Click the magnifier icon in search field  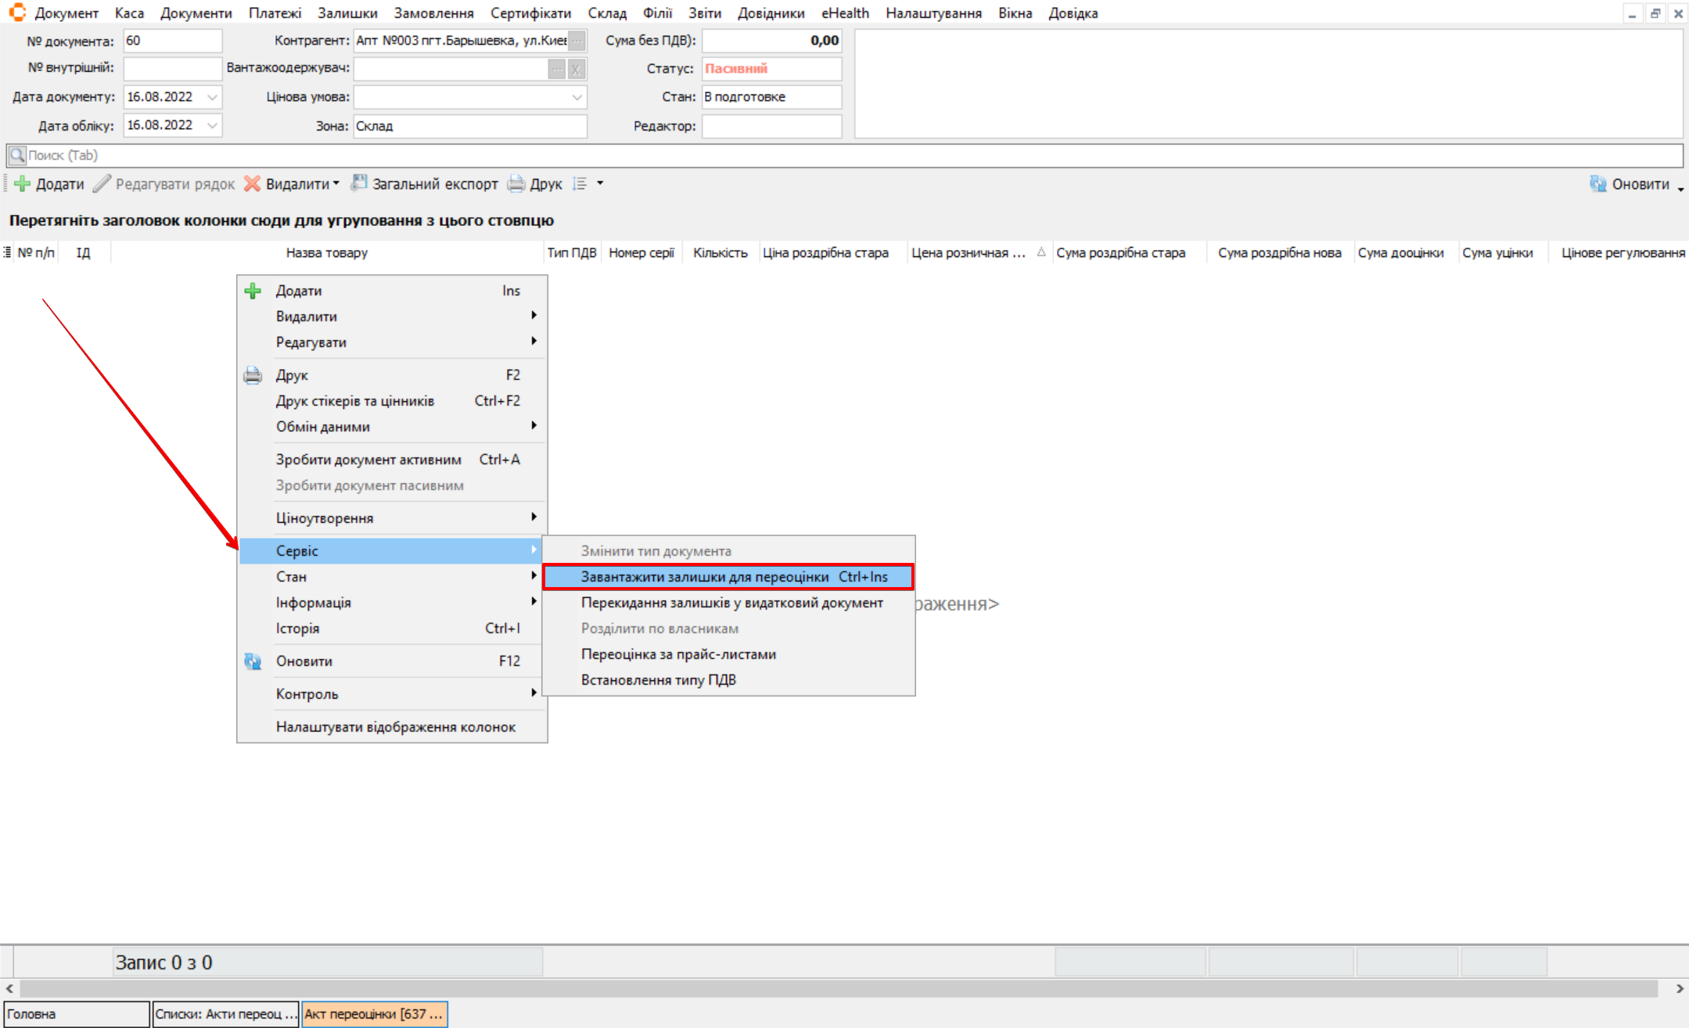pyautogui.click(x=17, y=155)
